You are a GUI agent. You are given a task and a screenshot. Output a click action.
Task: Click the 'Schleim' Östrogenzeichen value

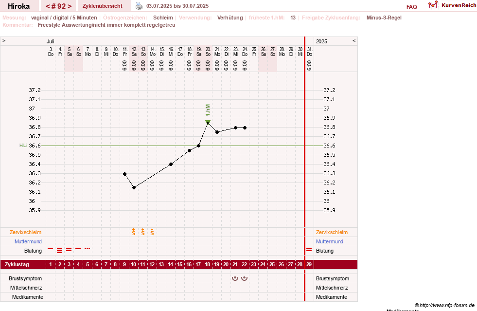pyautogui.click(x=163, y=18)
